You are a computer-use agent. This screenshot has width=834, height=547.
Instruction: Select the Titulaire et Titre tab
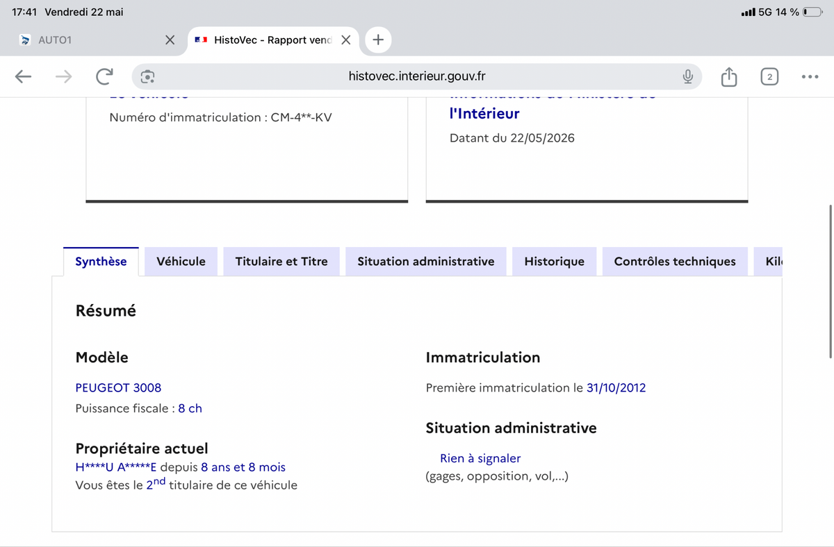coord(281,262)
